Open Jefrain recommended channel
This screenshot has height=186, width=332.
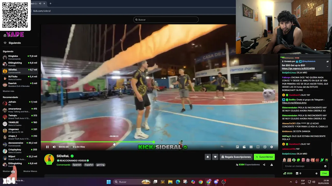click(20, 103)
